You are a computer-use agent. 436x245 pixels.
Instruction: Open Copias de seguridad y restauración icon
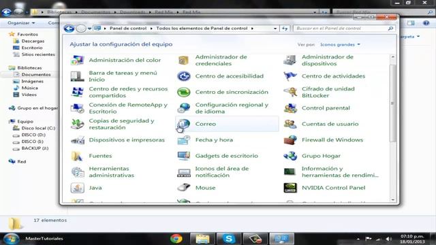tap(77, 124)
